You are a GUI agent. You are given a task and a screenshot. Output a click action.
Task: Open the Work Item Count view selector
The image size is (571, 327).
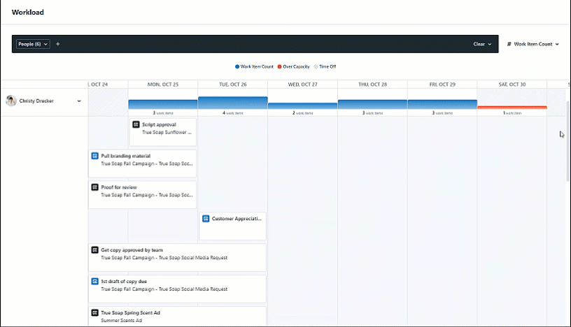pos(533,44)
